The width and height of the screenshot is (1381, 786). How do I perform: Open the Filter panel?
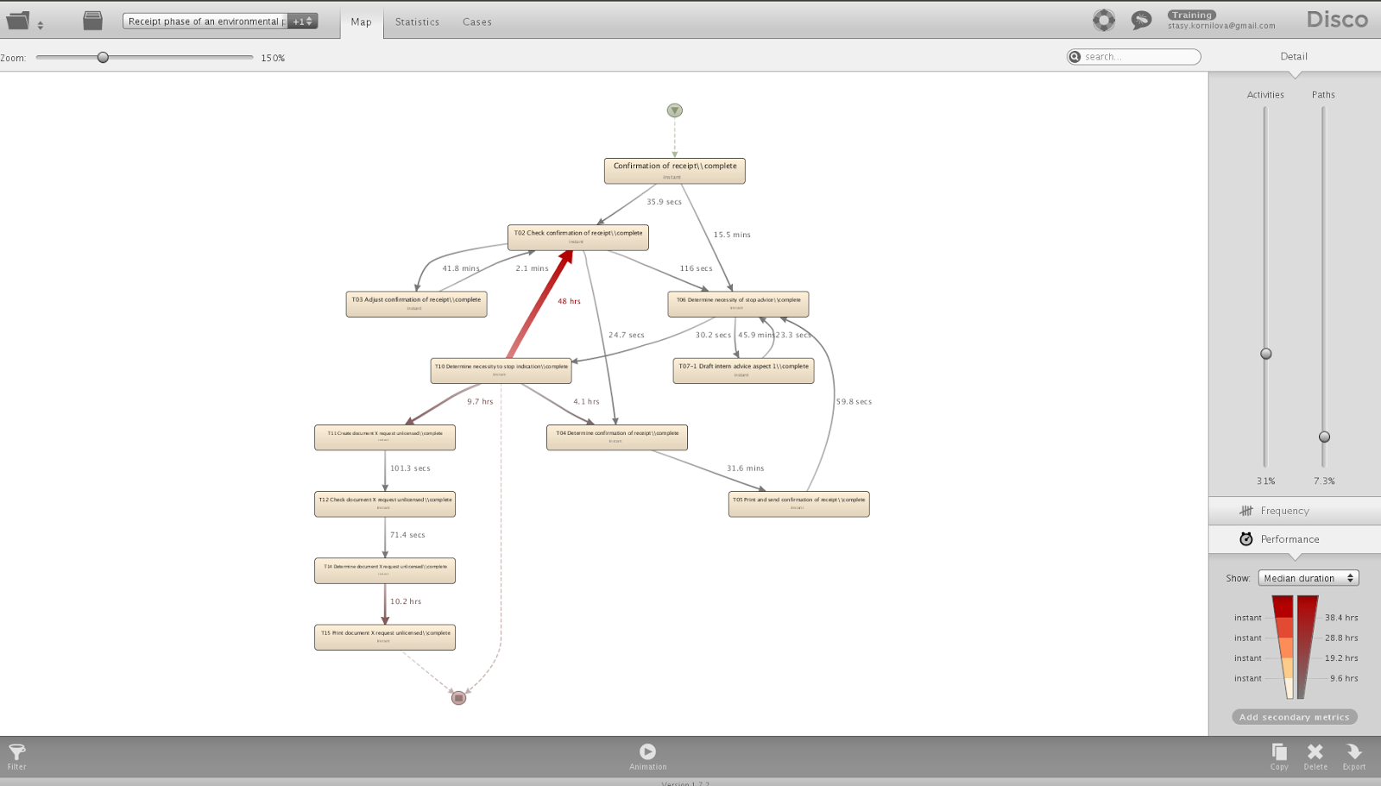pyautogui.click(x=17, y=756)
